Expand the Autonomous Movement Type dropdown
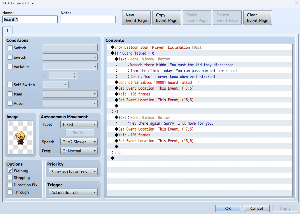The width and height of the screenshot is (300, 214). [79, 124]
